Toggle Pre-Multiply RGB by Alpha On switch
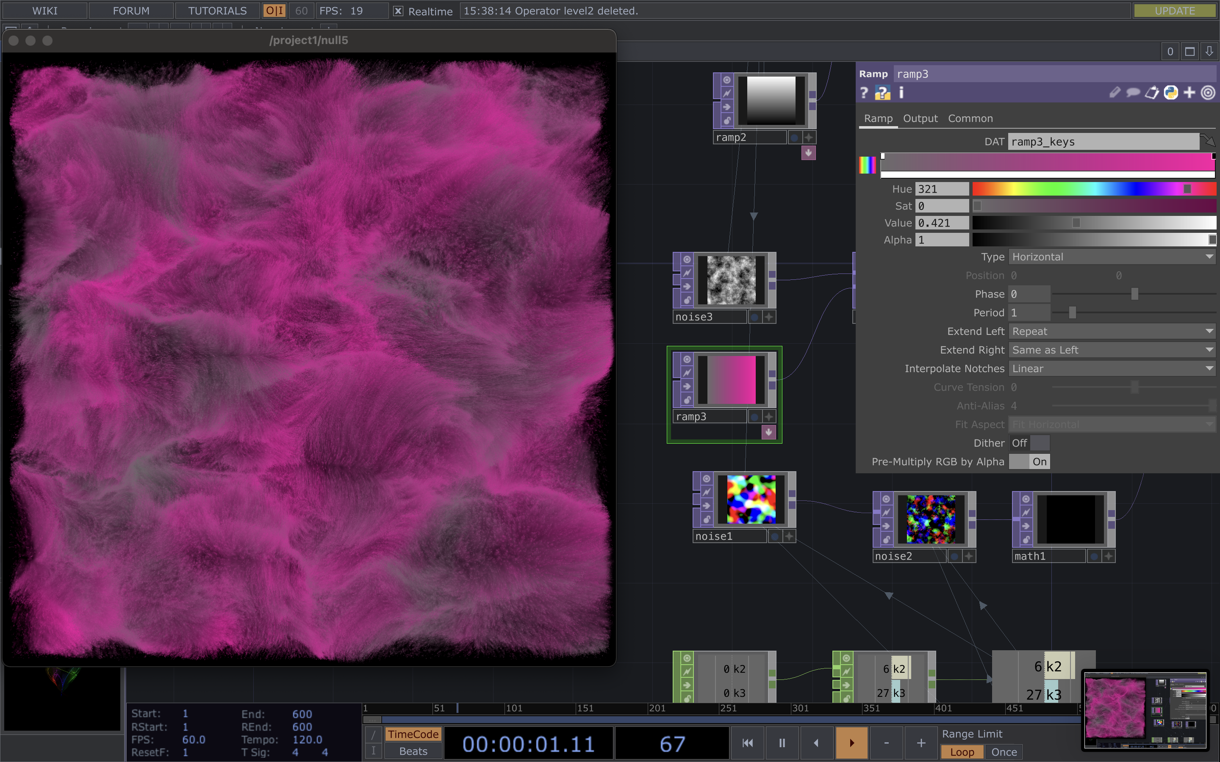The height and width of the screenshot is (762, 1220). tap(1029, 461)
